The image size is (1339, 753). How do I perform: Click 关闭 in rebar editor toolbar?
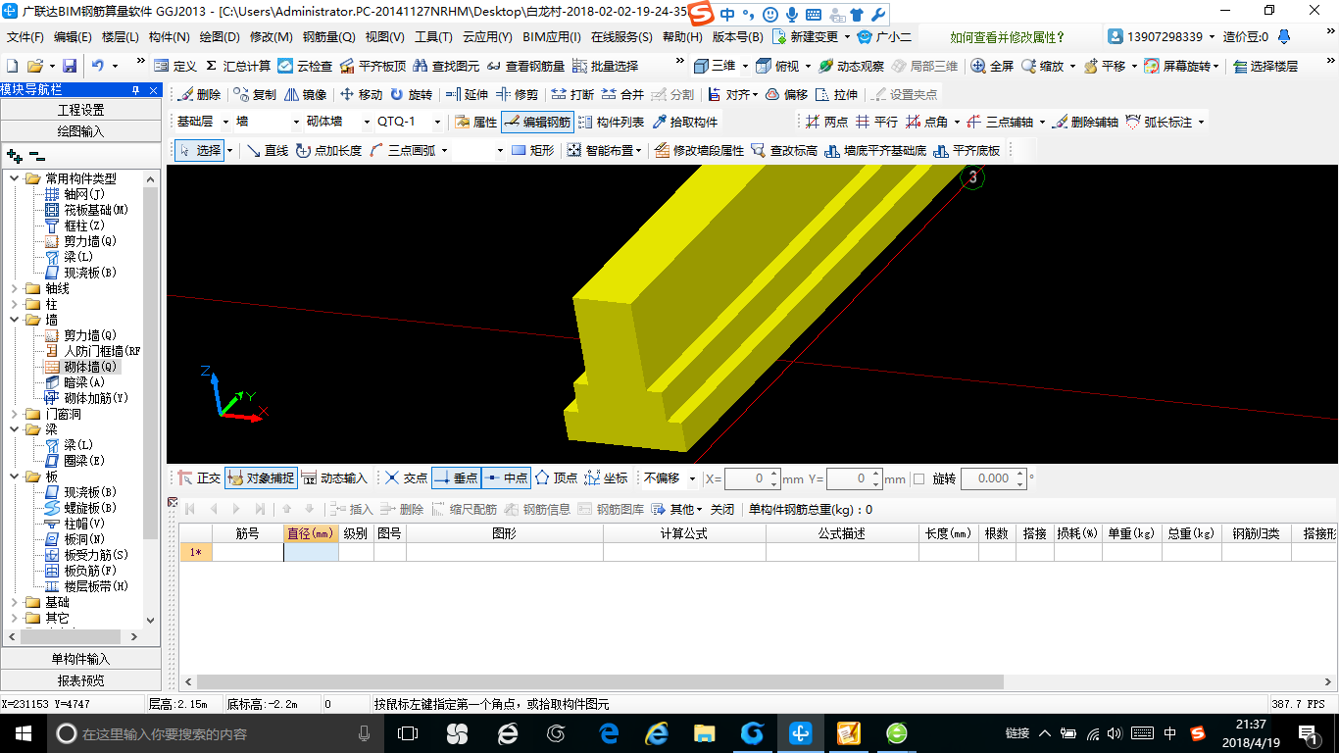(722, 509)
